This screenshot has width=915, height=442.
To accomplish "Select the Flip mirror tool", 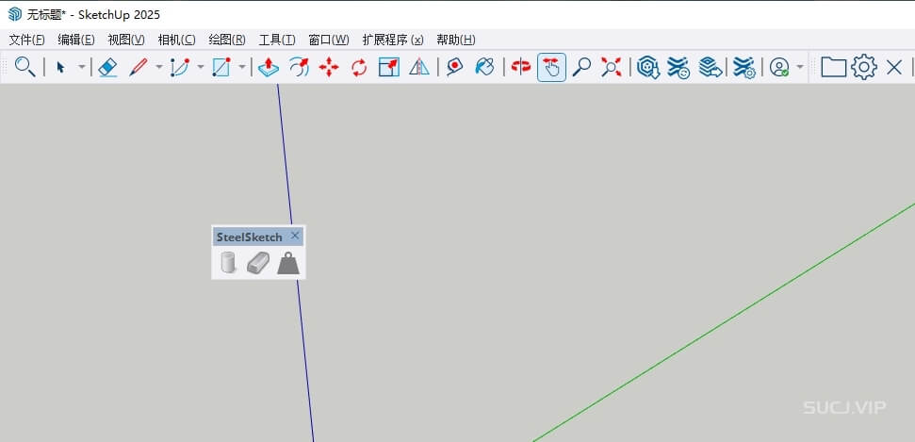I will click(419, 67).
